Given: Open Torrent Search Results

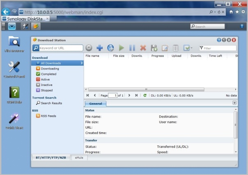Looking at the screenshot, I should (49, 103).
